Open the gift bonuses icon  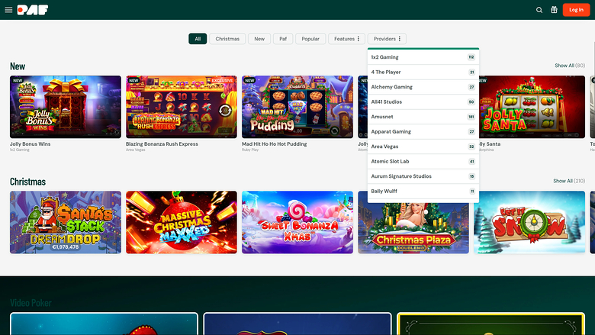[554, 10]
